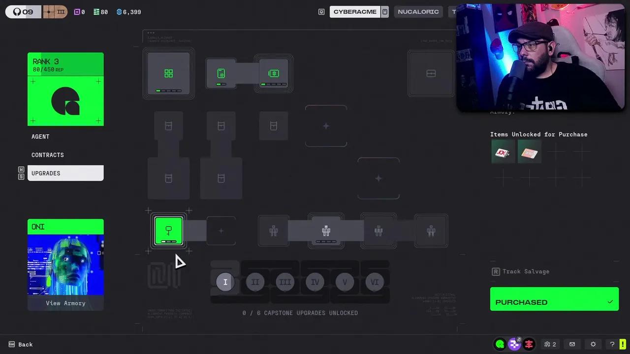This screenshot has height=354, width=630.
Task: Click the second unlocked item thumbnail
Action: 530,152
